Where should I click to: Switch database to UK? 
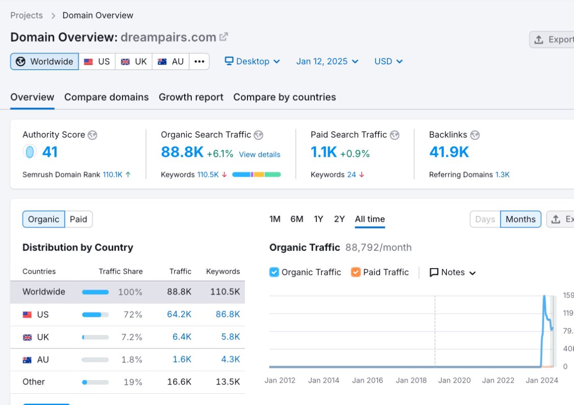[x=134, y=61]
